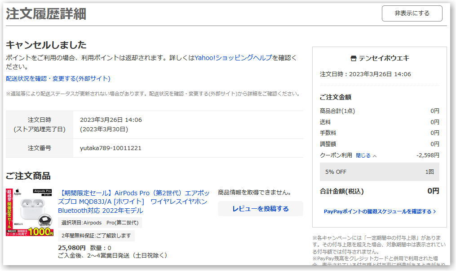This screenshot has width=456, height=271.
Task: Click the 注文番号 table header cell
Action: click(x=40, y=148)
